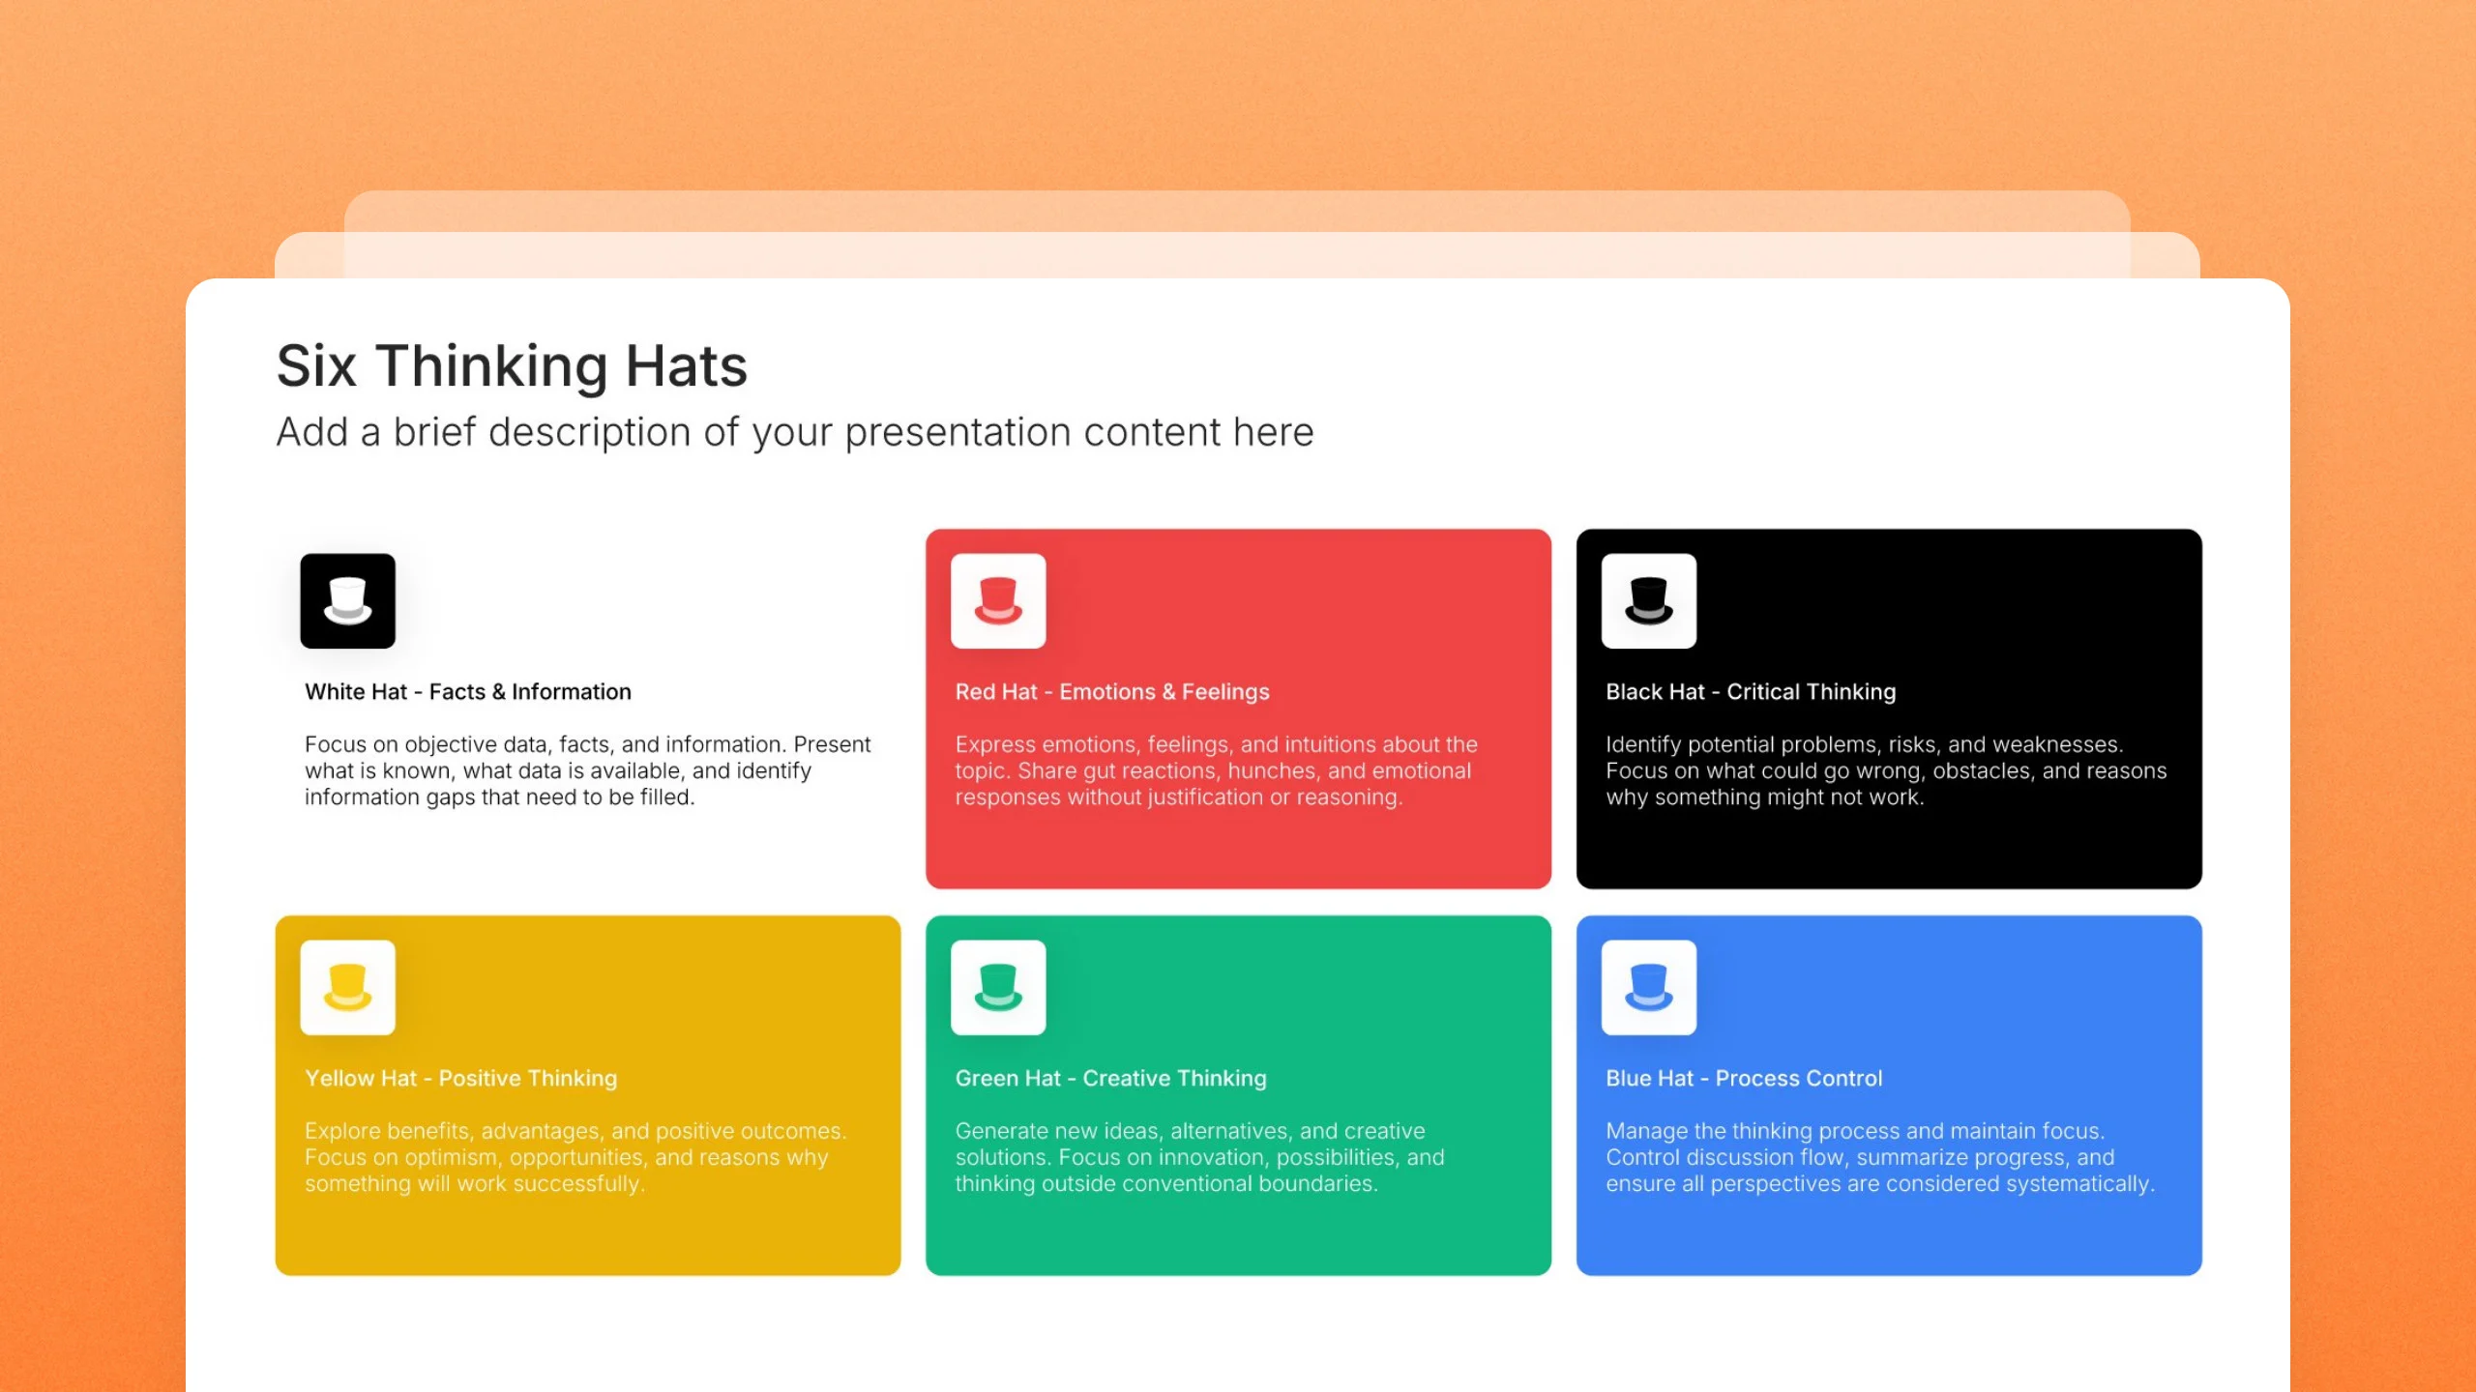The width and height of the screenshot is (2476, 1392).
Task: Click the blue hat icon
Action: [1649, 987]
